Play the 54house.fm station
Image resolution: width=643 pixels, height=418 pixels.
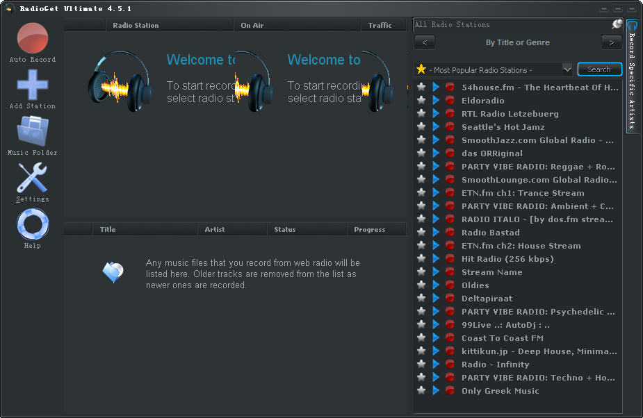(435, 87)
